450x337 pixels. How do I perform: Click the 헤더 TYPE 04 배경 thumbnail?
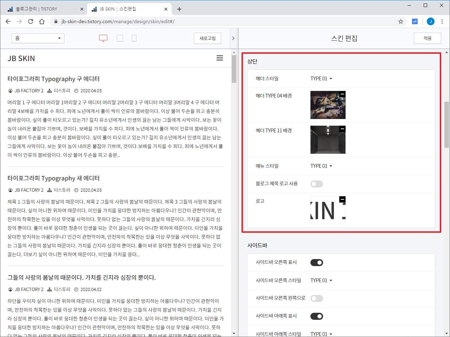(x=328, y=105)
